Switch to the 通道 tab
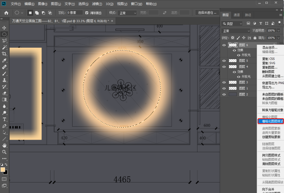 point(237,15)
